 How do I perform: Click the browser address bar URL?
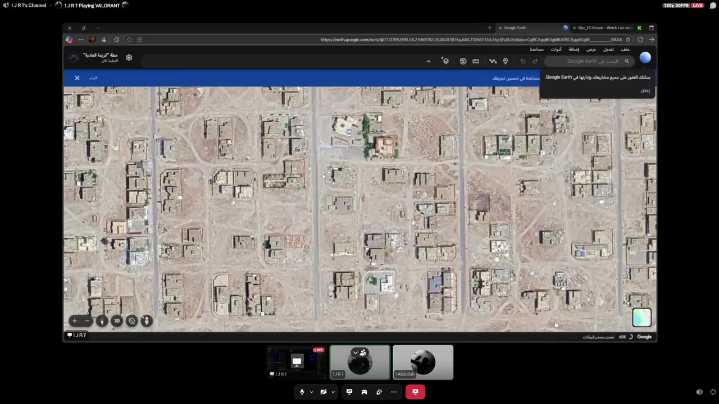pos(471,40)
